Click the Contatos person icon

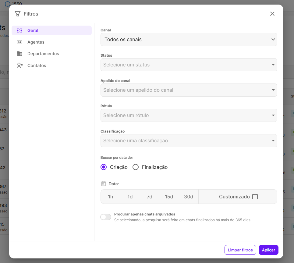19,66
